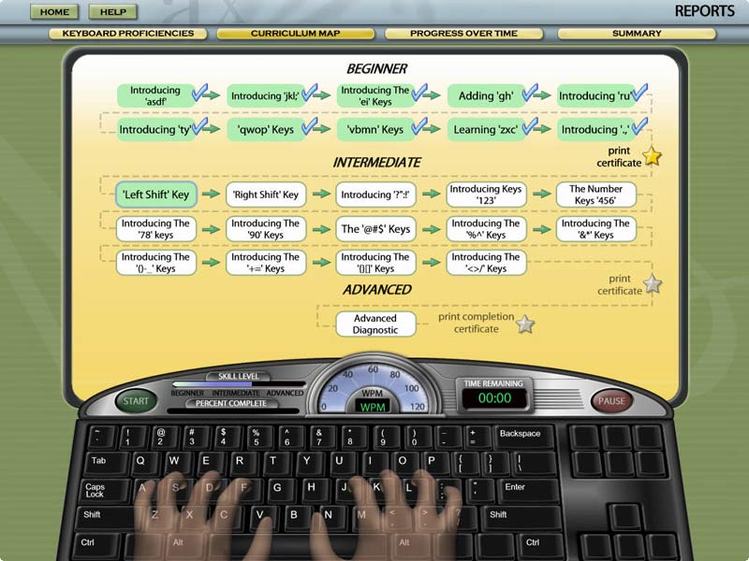Screen dimensions: 749x561
Task: Click the Backspace key on virtual keyboard
Action: 524,436
